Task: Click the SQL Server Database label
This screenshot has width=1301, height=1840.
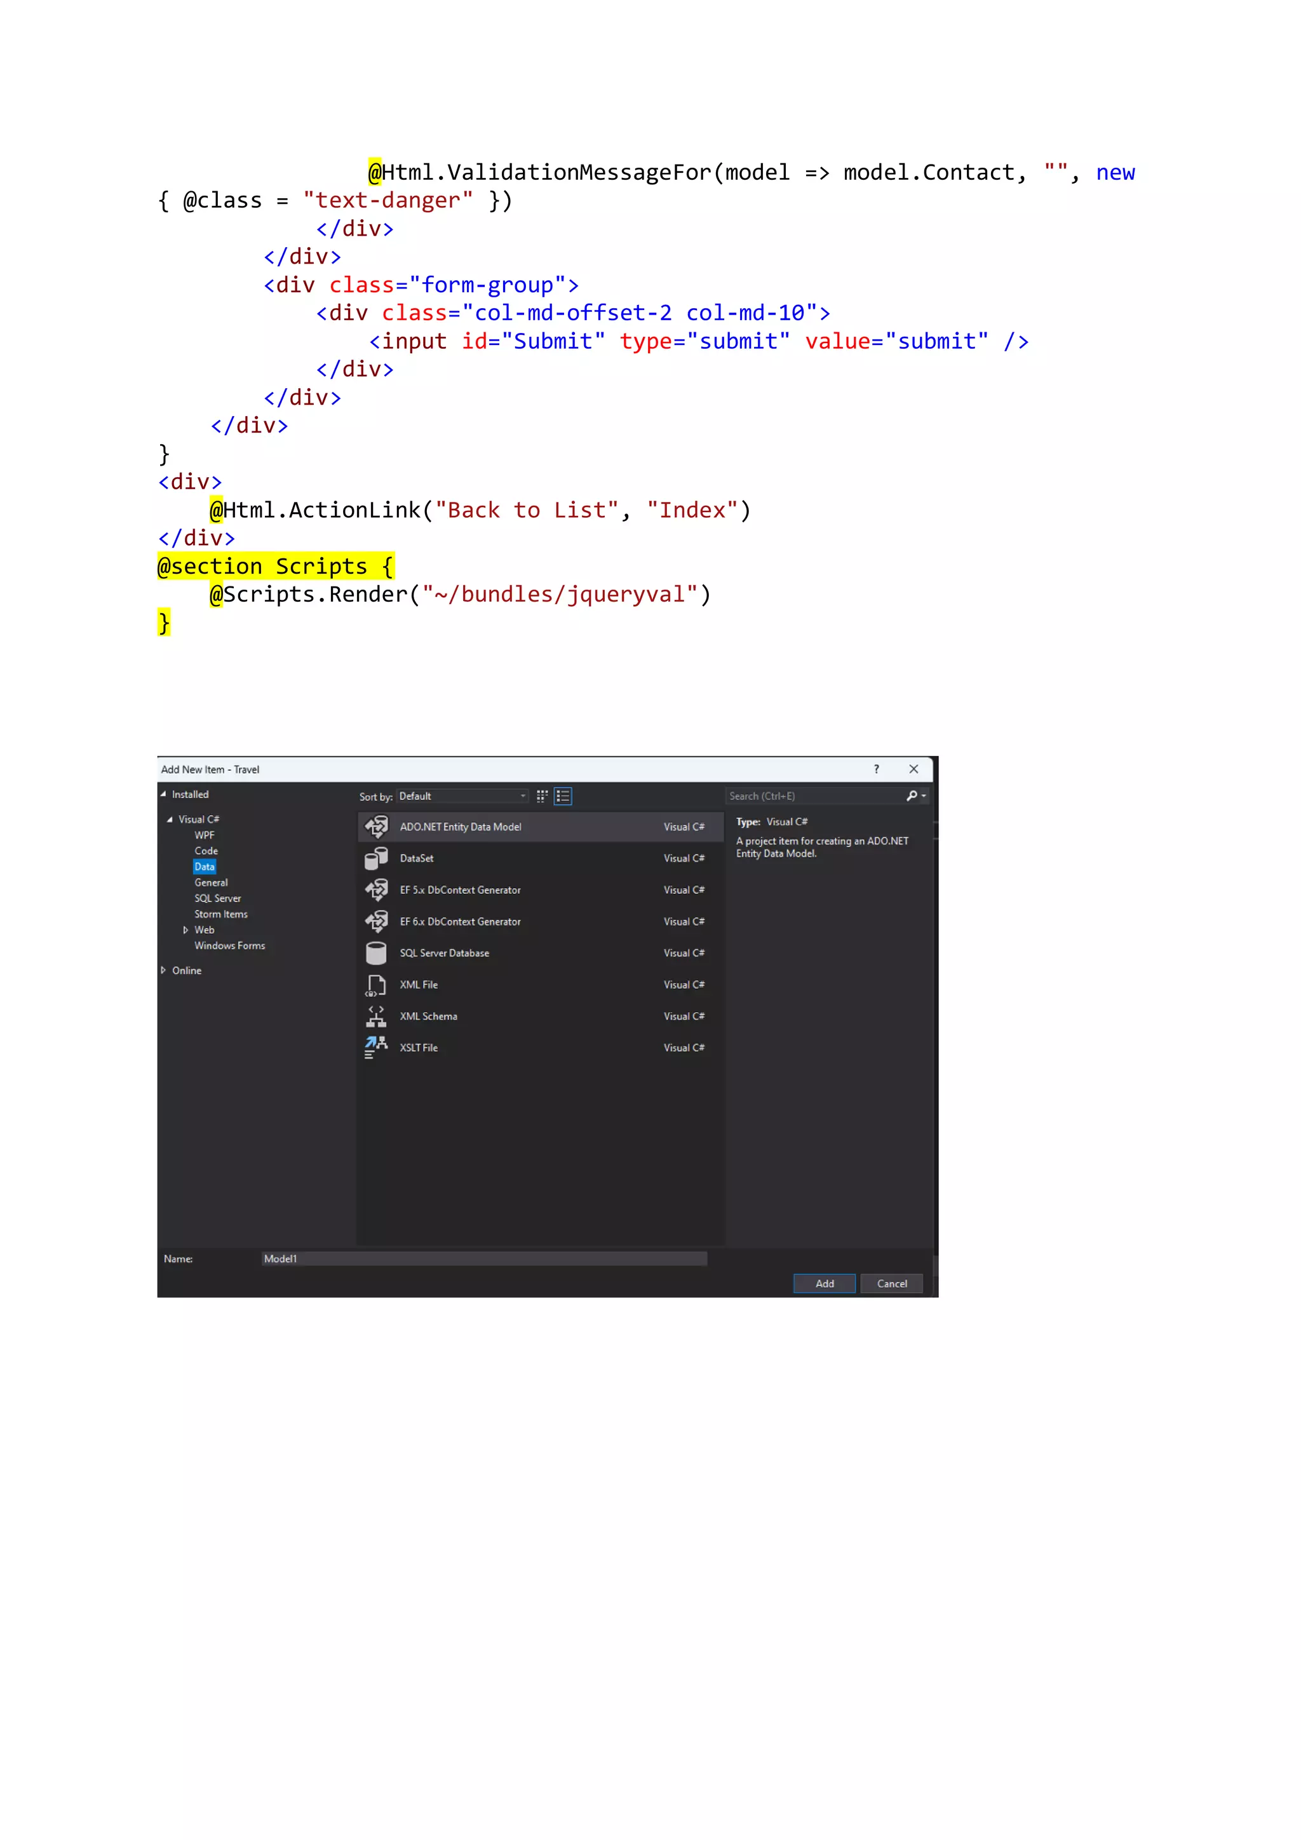Action: [445, 953]
